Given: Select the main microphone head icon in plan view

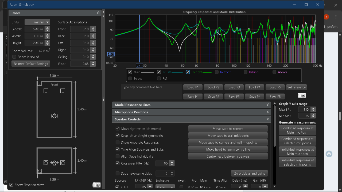Looking at the screenshot, I should tap(54, 116).
